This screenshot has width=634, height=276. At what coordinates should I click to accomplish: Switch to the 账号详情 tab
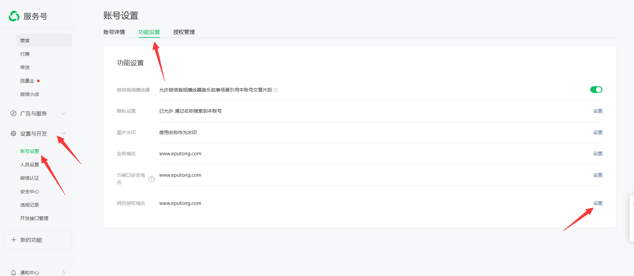click(x=114, y=32)
